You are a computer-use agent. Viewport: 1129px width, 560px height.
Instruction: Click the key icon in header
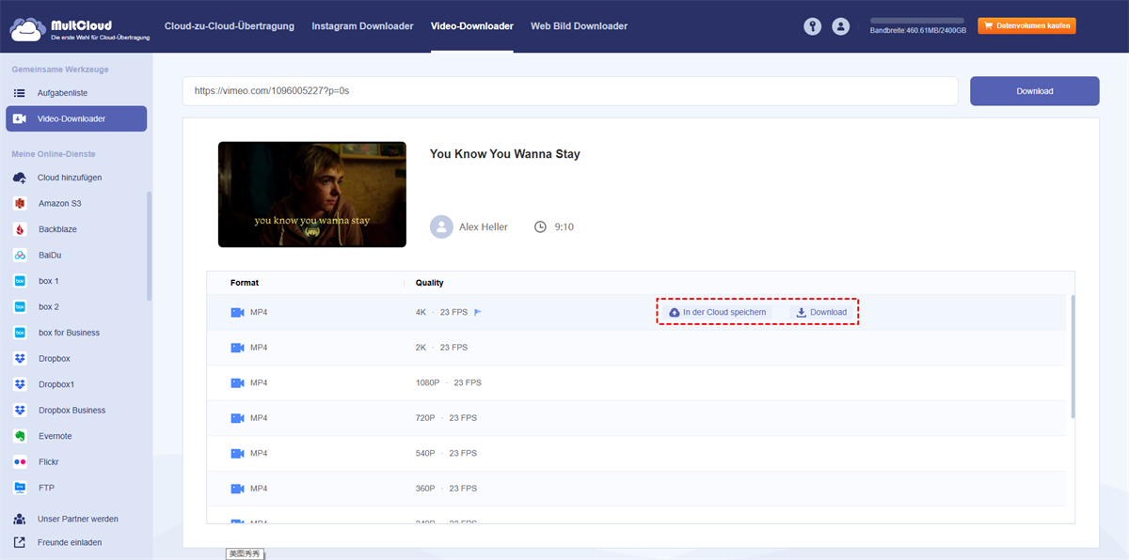812,26
